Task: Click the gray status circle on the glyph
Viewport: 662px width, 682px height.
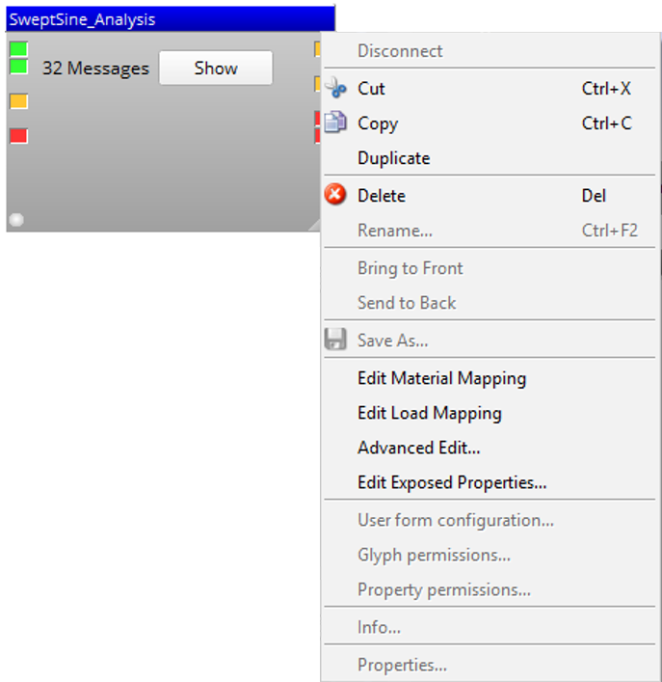Action: tap(16, 220)
